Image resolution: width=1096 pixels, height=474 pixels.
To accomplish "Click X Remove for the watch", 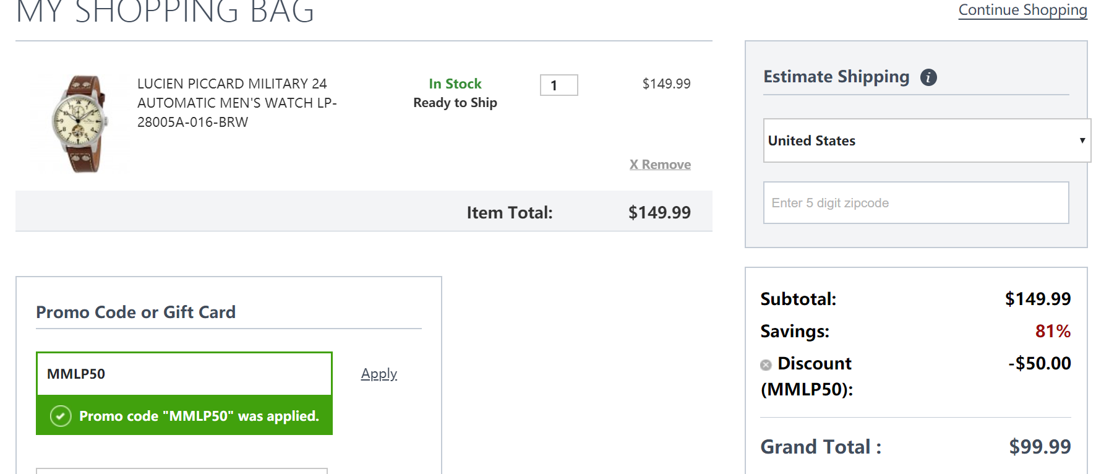I will [660, 165].
